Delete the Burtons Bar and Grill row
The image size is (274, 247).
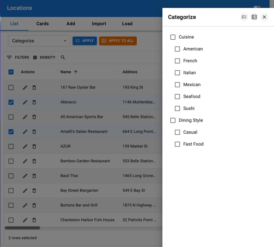click(x=34, y=205)
